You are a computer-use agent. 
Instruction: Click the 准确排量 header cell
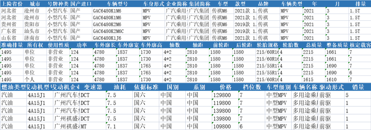pyautogui.click(x=12, y=45)
